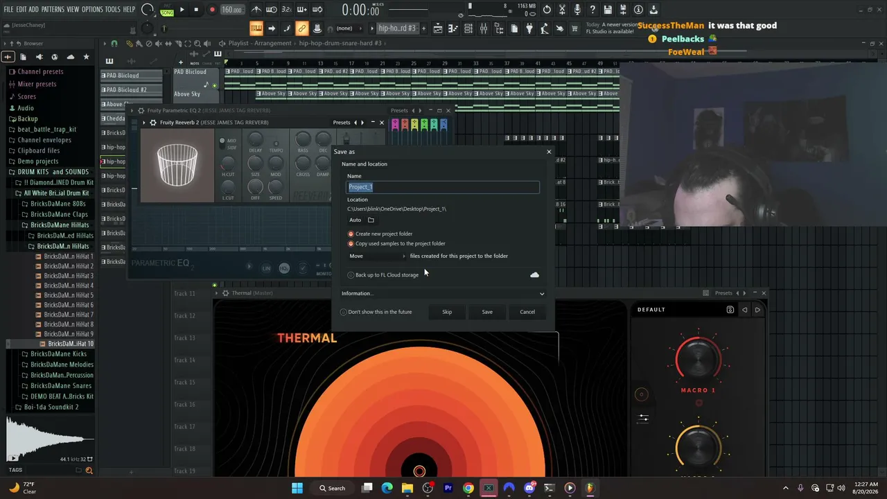Click the shopping cart content library icon
This screenshot has width=887, height=499.
pyautogui.click(x=575, y=28)
